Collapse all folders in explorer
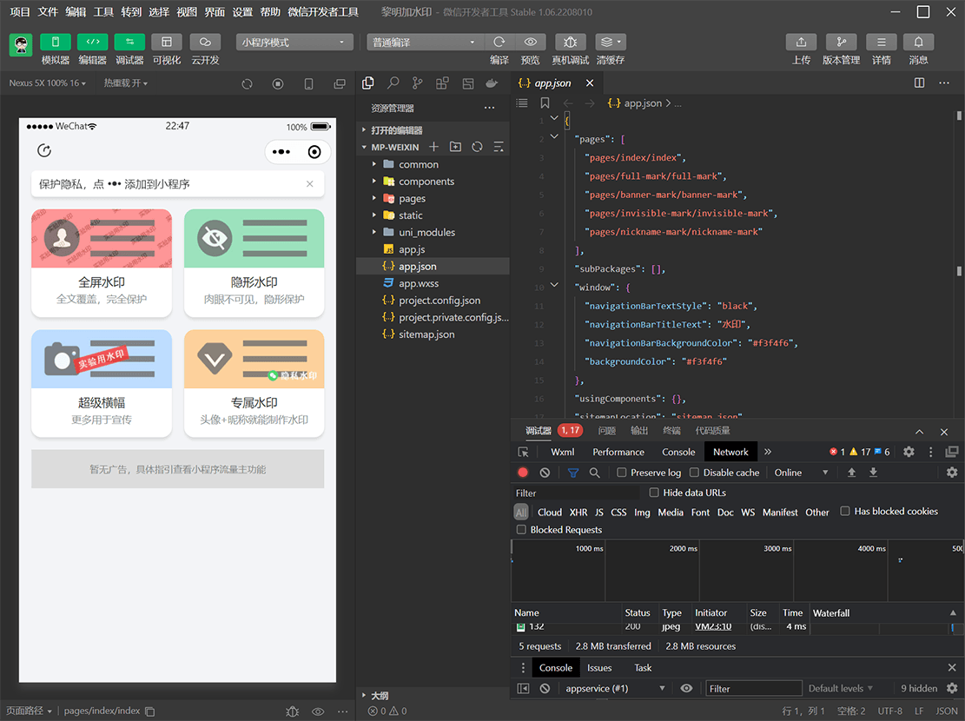Screen dimensions: 965x721 coord(499,147)
